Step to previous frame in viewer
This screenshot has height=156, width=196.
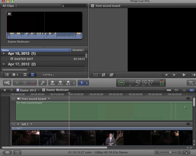166,75
